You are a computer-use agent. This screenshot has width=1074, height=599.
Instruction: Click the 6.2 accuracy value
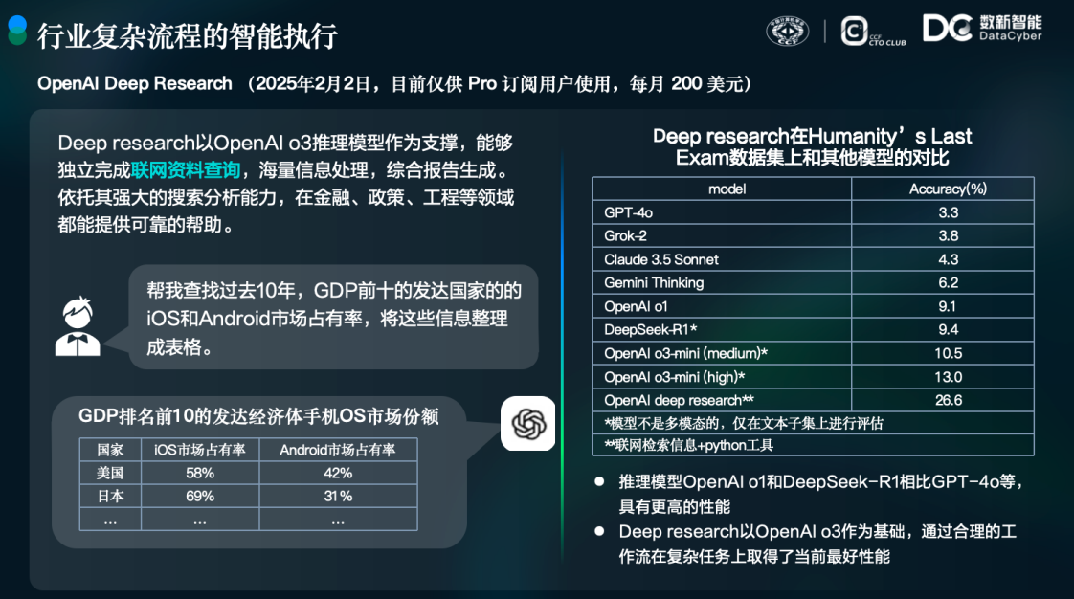(x=948, y=282)
